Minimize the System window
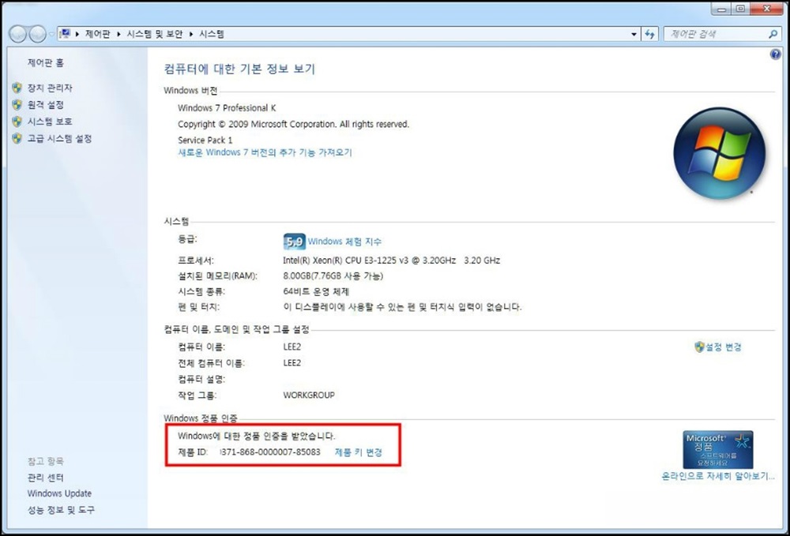Viewport: 790px width, 536px height. (721, 9)
